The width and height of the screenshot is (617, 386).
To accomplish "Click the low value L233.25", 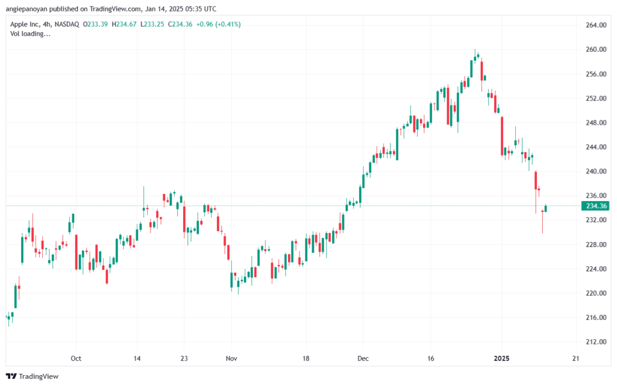I will coord(152,24).
